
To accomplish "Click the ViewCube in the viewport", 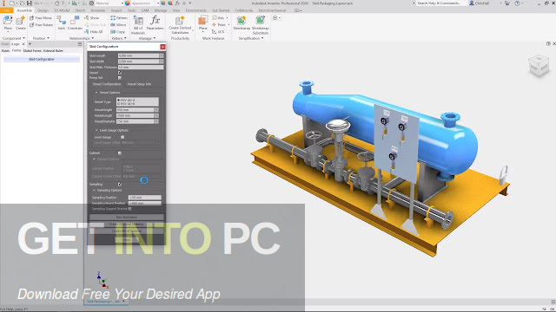I will (539, 65).
